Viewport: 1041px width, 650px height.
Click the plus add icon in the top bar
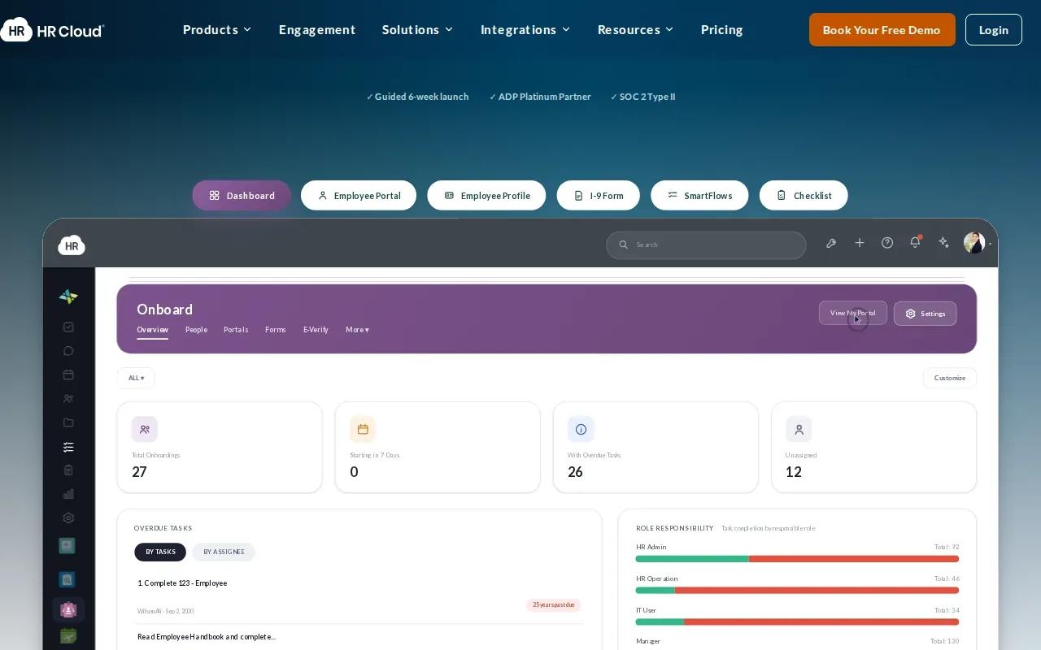860,243
